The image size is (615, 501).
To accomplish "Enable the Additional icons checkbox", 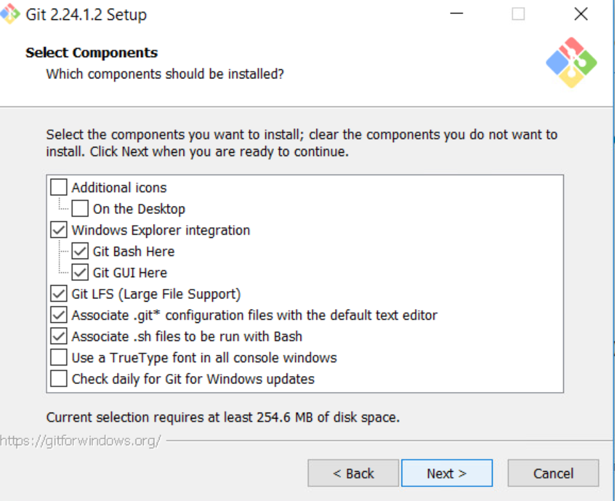I will click(59, 187).
